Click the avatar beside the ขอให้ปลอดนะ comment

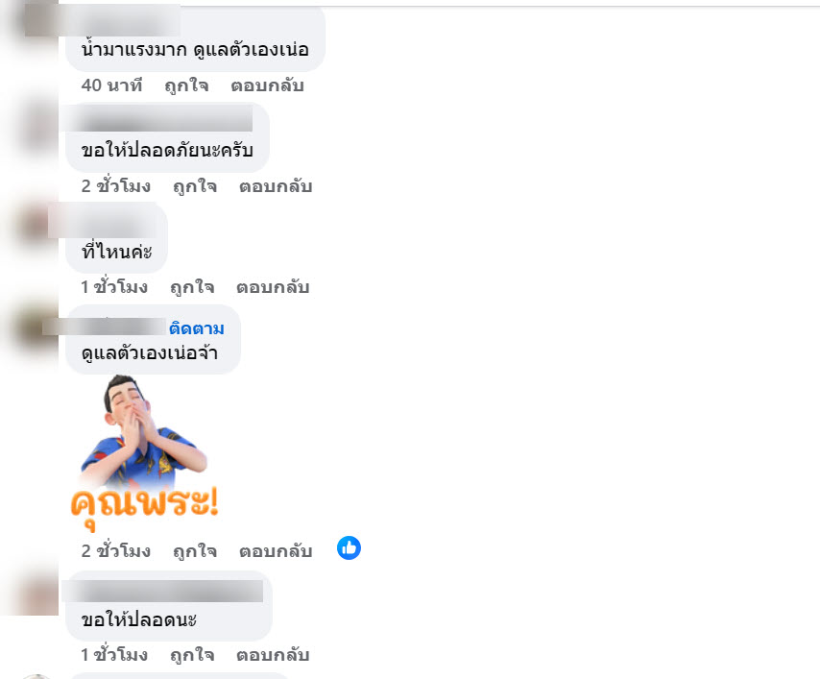[x=36, y=593]
